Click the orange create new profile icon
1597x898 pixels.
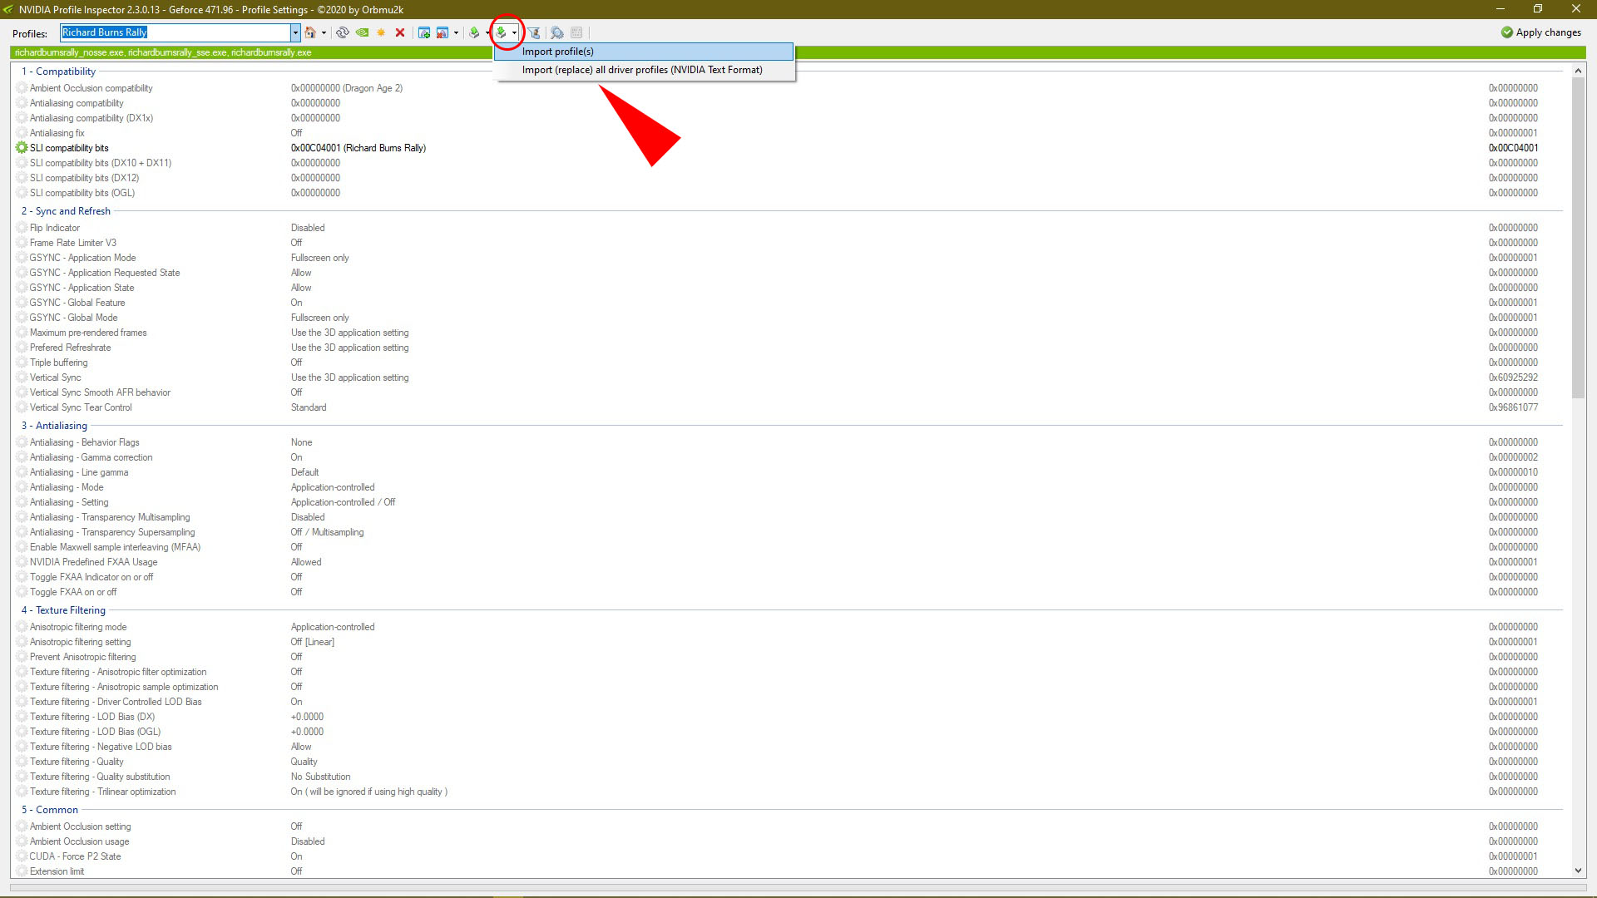tap(381, 32)
